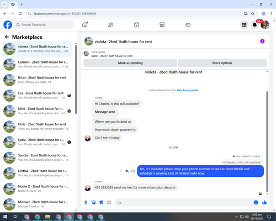Viewport: 276px width, 221px height.
Task: Click the voice clip microphone icon
Action: (86, 203)
